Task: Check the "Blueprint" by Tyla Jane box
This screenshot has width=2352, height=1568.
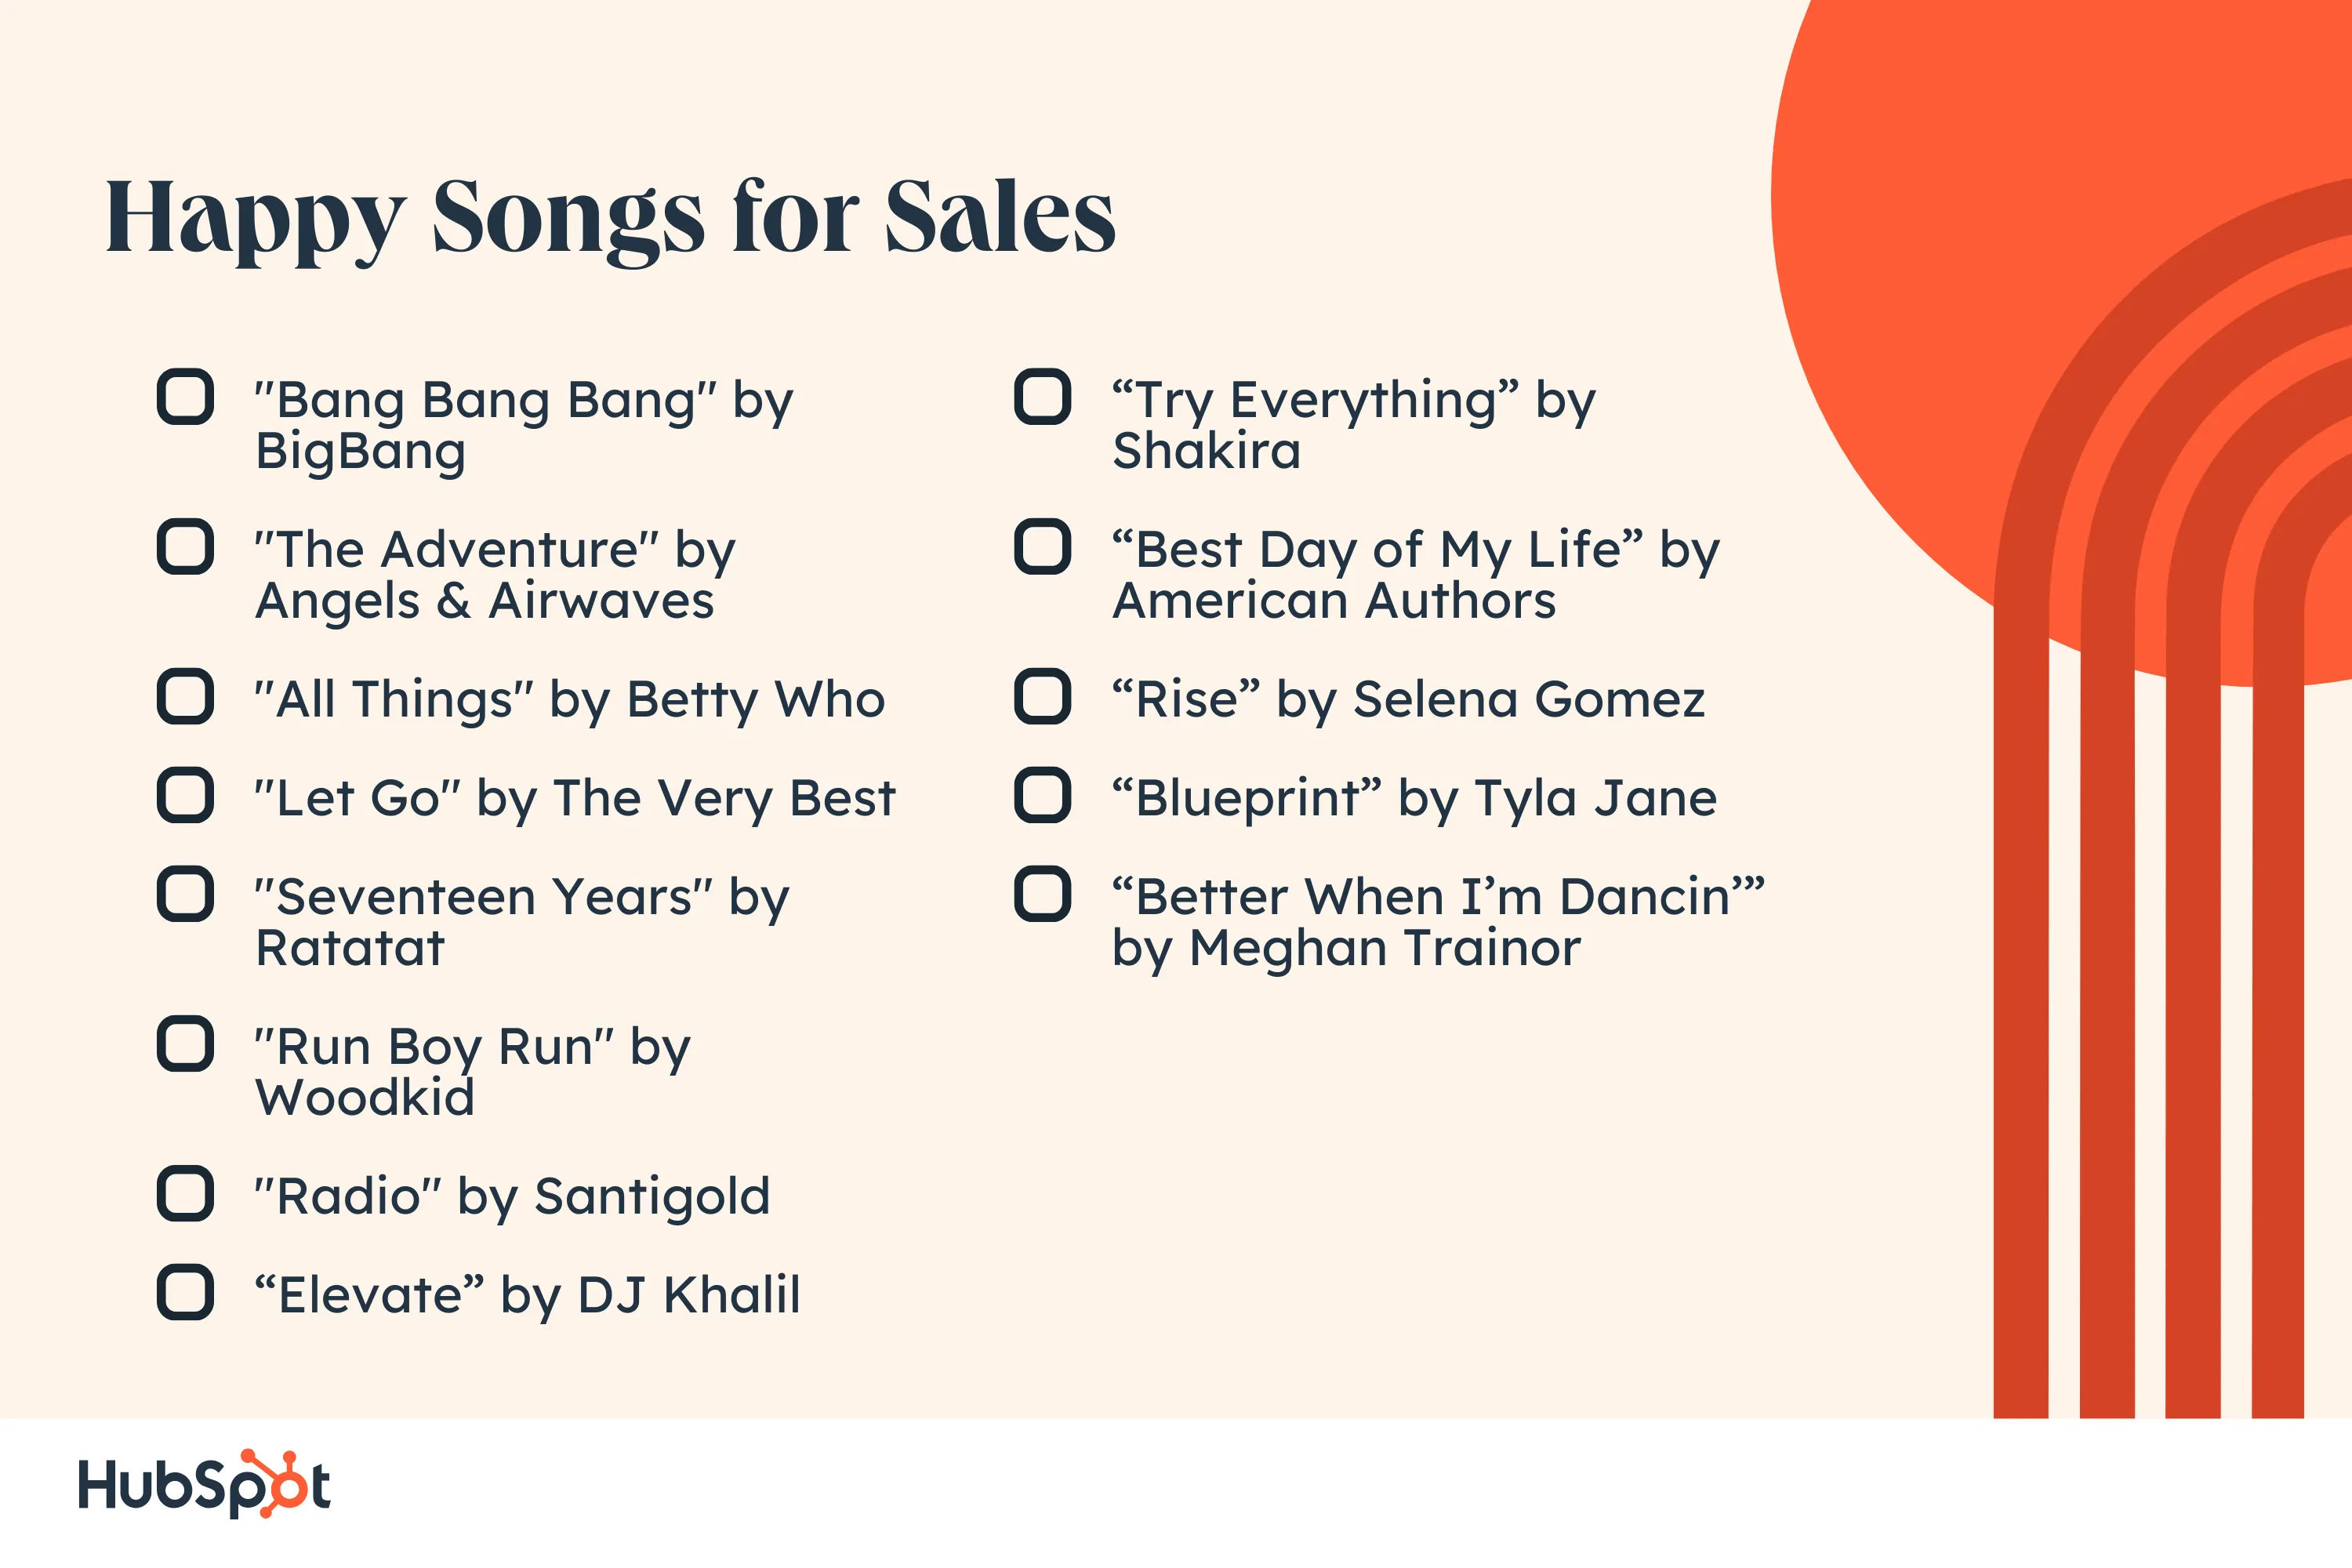Action: pos(1042,795)
